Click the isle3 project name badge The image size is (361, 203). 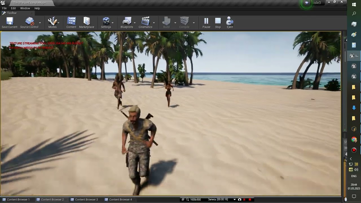317,3
